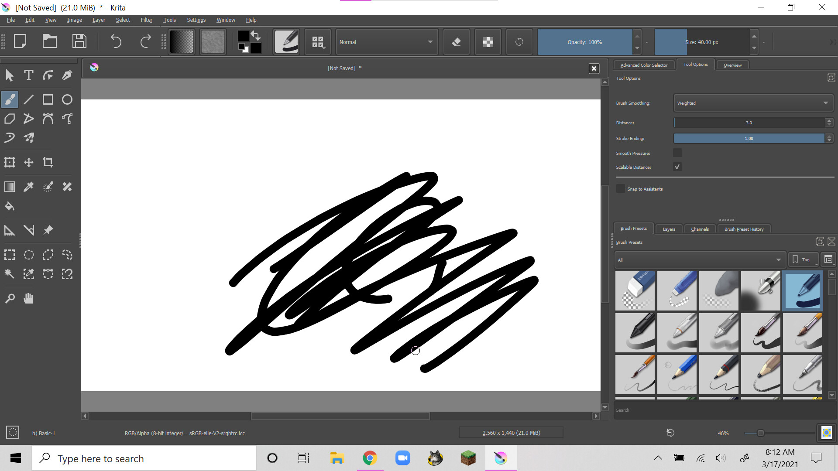Select the eraser brush preset thumbnail

635,290
